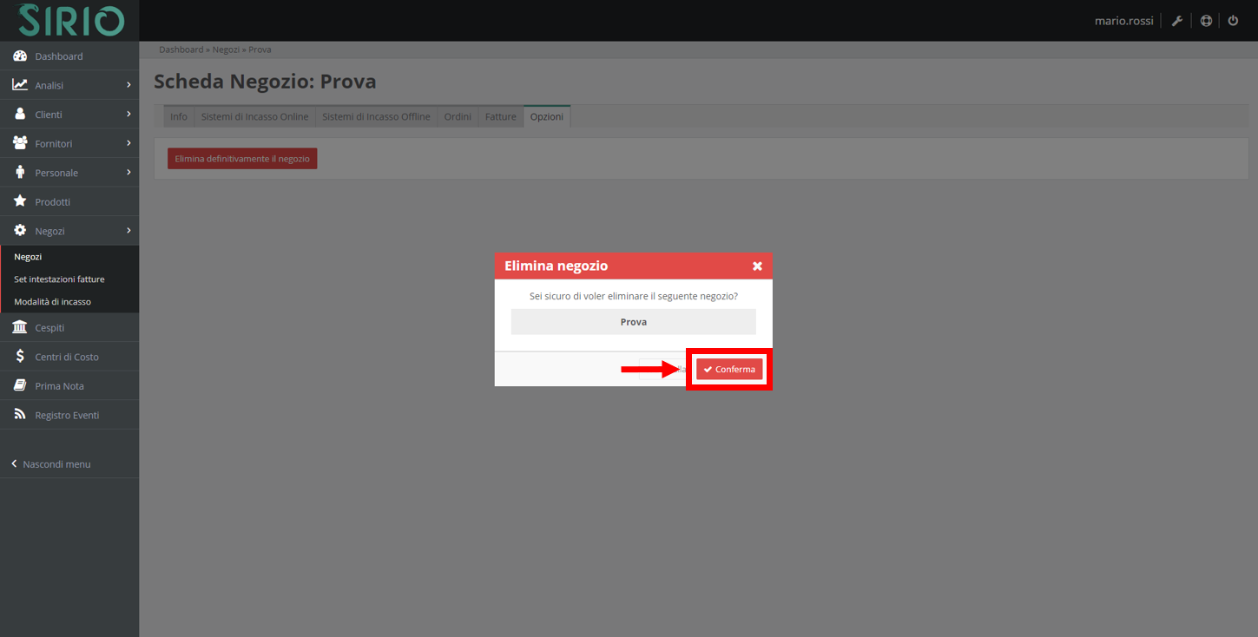Screen dimensions: 1258x637
Task: Confirm deletion with the Conferma button
Action: [729, 370]
